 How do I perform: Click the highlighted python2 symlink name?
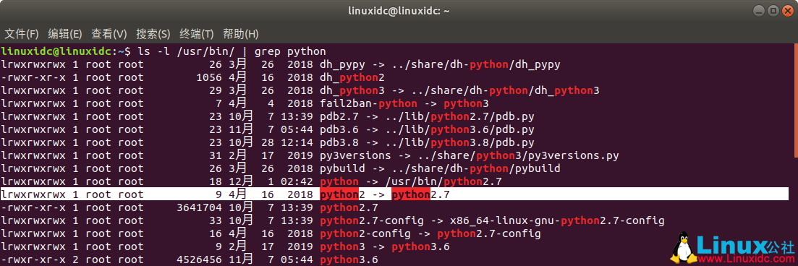(x=342, y=194)
